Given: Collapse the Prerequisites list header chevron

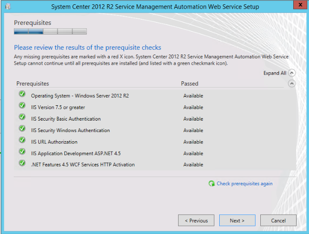Looking at the screenshot, I should point(292,83).
